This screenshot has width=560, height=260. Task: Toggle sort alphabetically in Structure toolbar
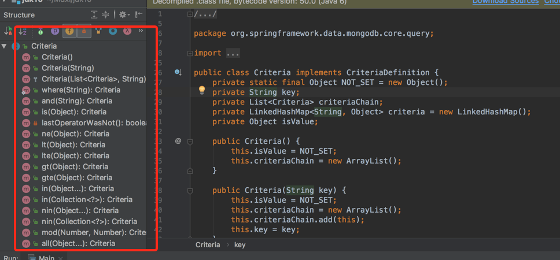tap(23, 31)
